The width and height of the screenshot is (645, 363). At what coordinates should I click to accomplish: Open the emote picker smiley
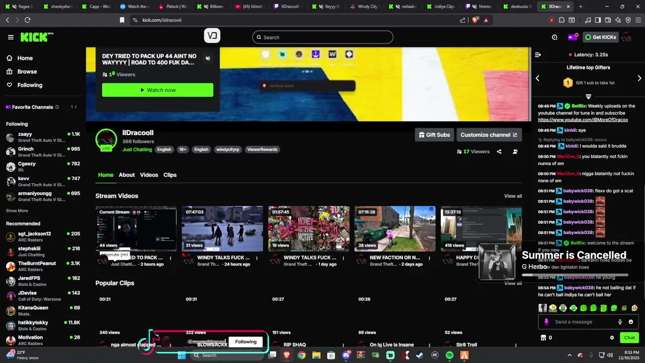631,322
